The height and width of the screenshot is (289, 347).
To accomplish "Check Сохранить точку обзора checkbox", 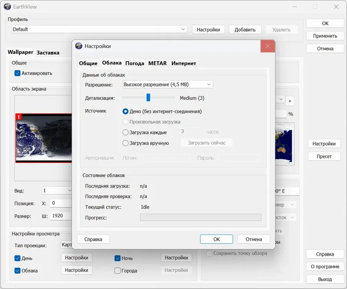I will point(209,253).
